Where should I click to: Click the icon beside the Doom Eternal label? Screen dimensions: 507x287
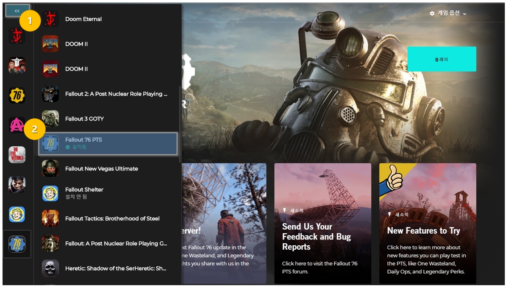(x=50, y=19)
